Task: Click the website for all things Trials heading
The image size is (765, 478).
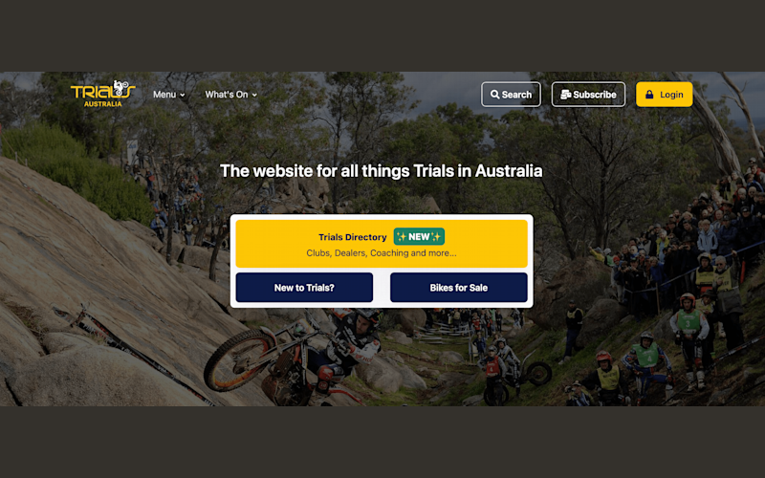Action: pos(381,171)
